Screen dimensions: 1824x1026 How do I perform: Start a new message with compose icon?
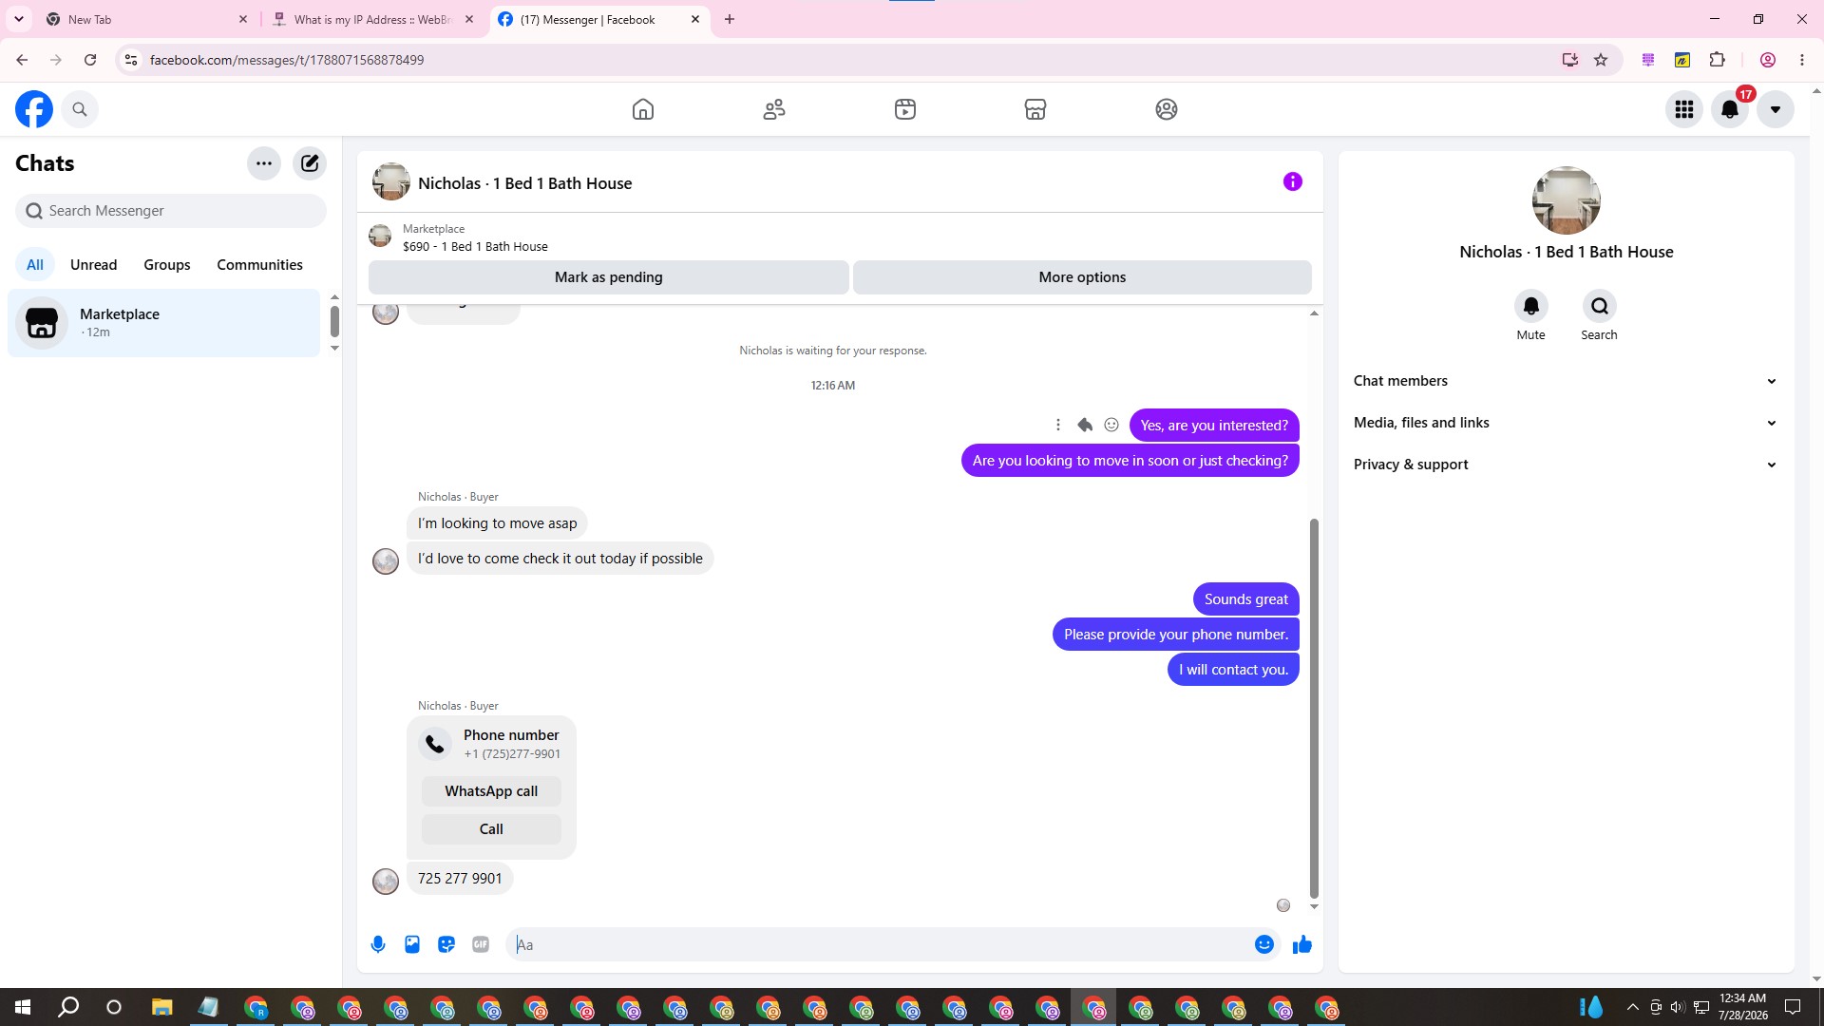pyautogui.click(x=310, y=163)
